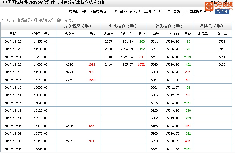
Task: Select the date 2017-12-08
Action: pyautogui.click(x=13, y=126)
